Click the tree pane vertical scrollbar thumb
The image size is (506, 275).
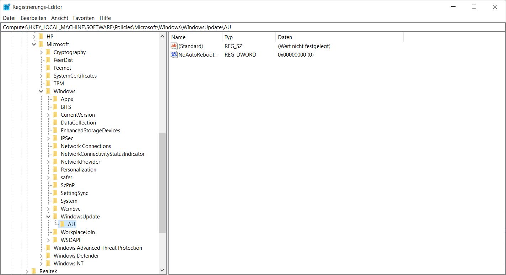pyautogui.click(x=162, y=183)
